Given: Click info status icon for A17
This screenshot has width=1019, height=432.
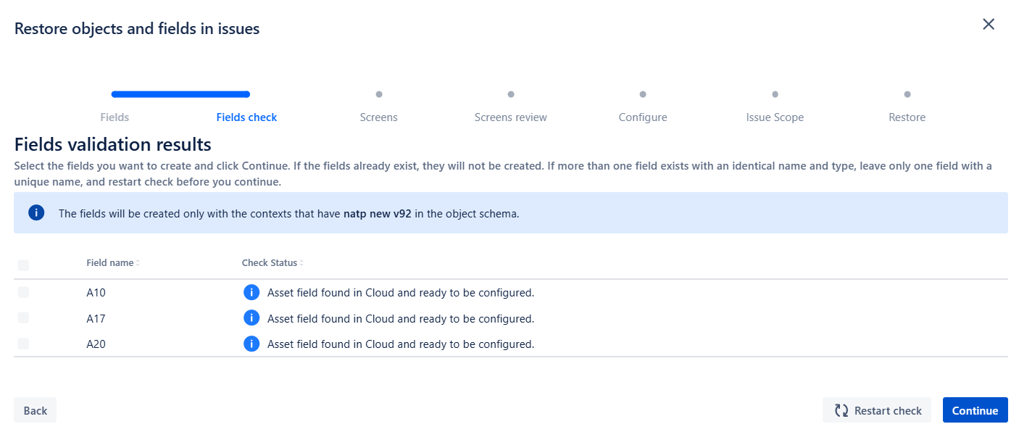Looking at the screenshot, I should 251,318.
